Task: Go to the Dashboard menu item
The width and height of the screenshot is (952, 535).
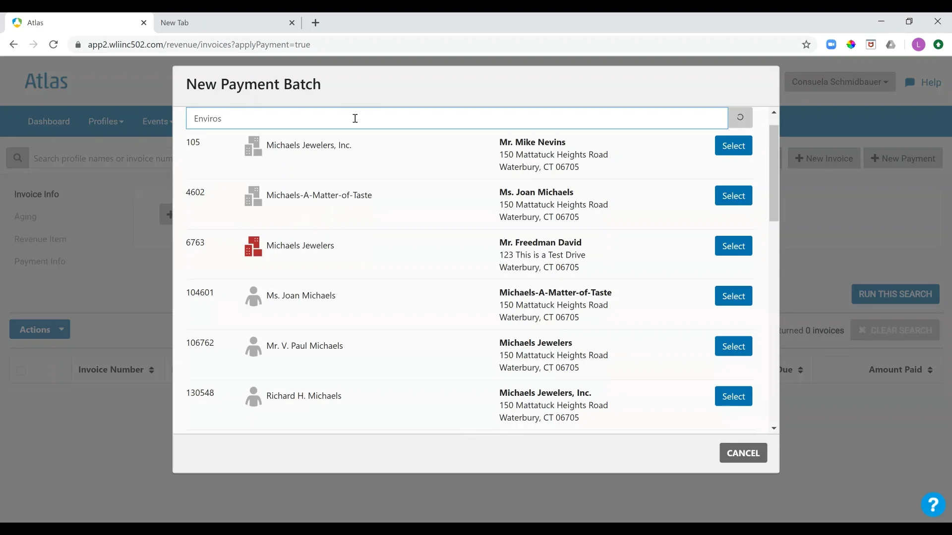Action: (x=49, y=121)
